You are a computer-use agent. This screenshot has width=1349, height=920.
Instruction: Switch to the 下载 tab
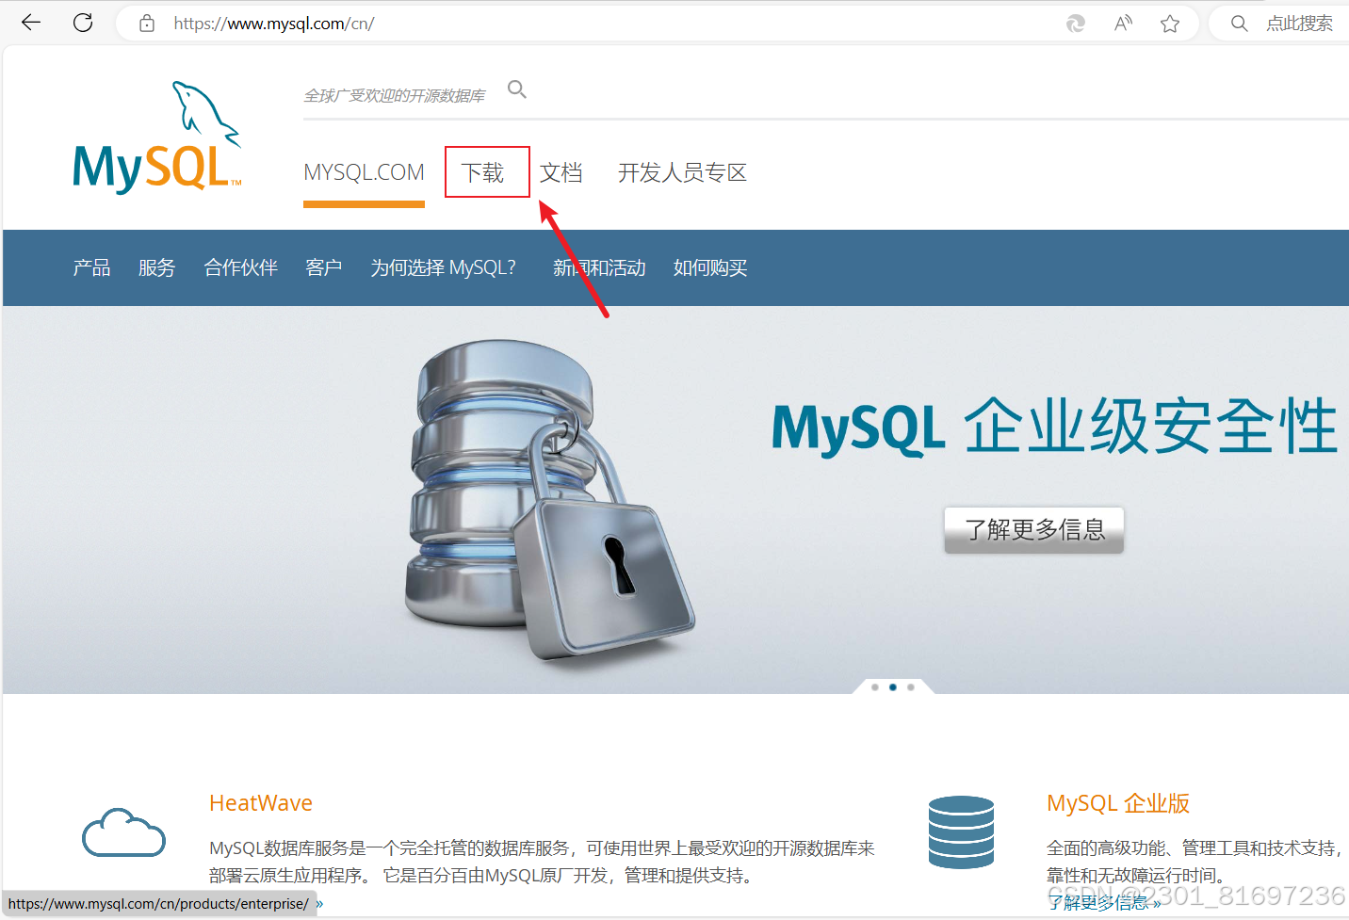tap(486, 171)
